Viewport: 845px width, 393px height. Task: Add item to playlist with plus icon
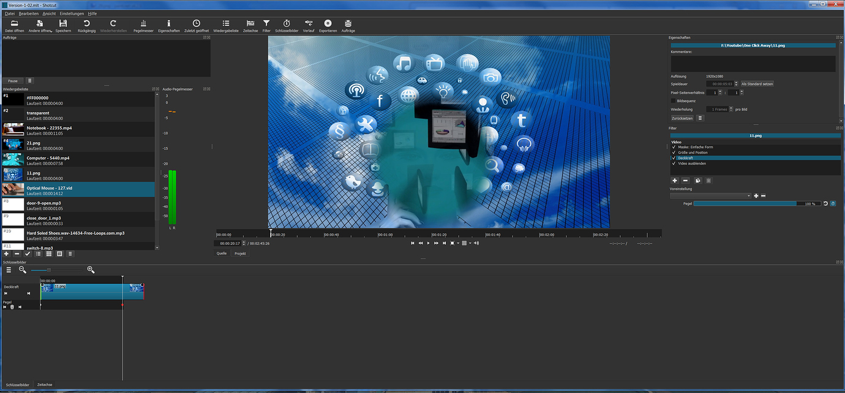click(x=6, y=253)
